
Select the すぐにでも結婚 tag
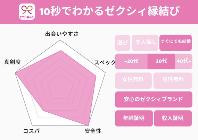coord(175,43)
